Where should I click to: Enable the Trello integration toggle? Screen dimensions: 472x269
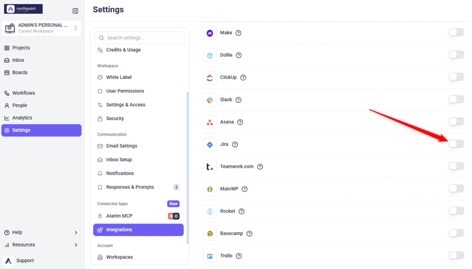coord(456,255)
